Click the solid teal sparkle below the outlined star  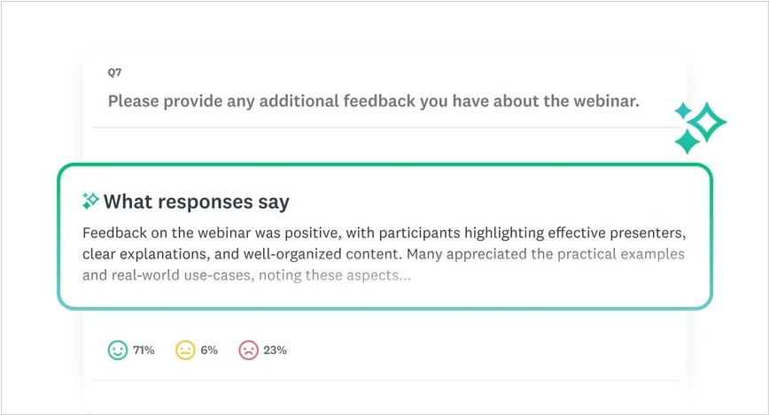click(687, 142)
